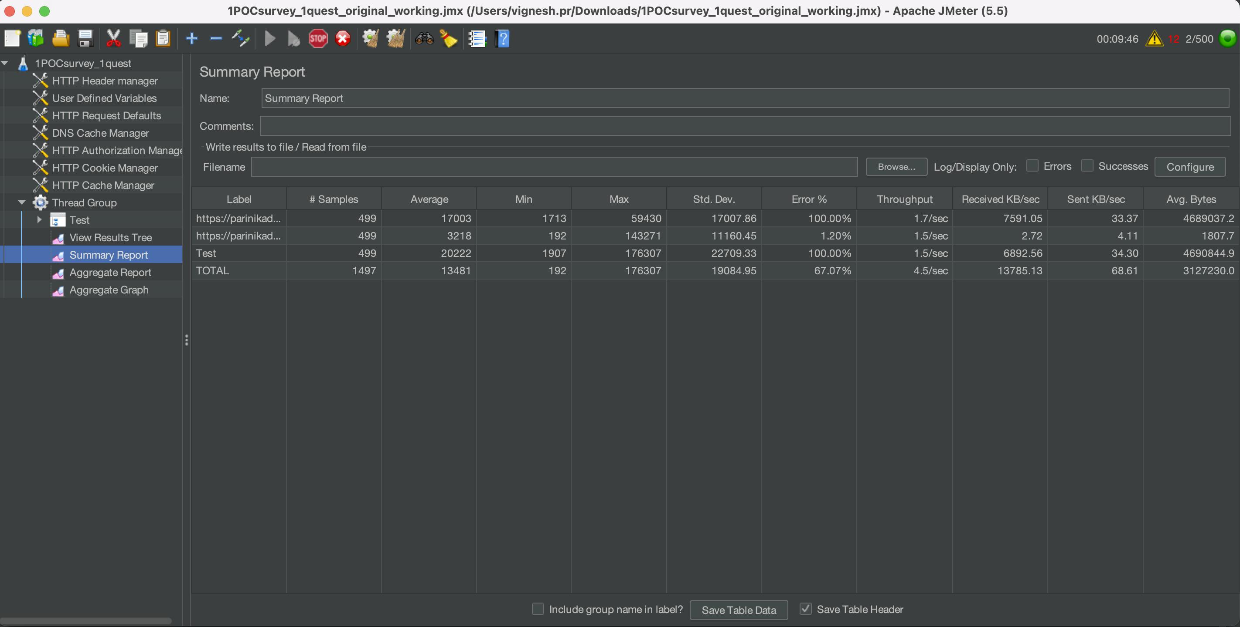The image size is (1240, 627).
Task: Click the Std. Dev. column header
Action: tap(714, 199)
